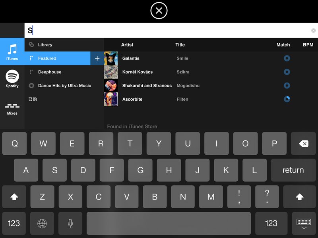Switch to the iTunes source tab

coord(12,52)
